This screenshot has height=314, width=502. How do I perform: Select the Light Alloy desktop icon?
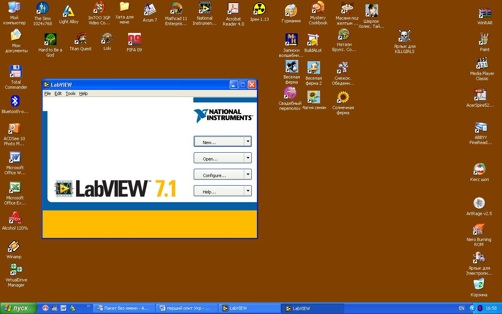pyautogui.click(x=69, y=15)
